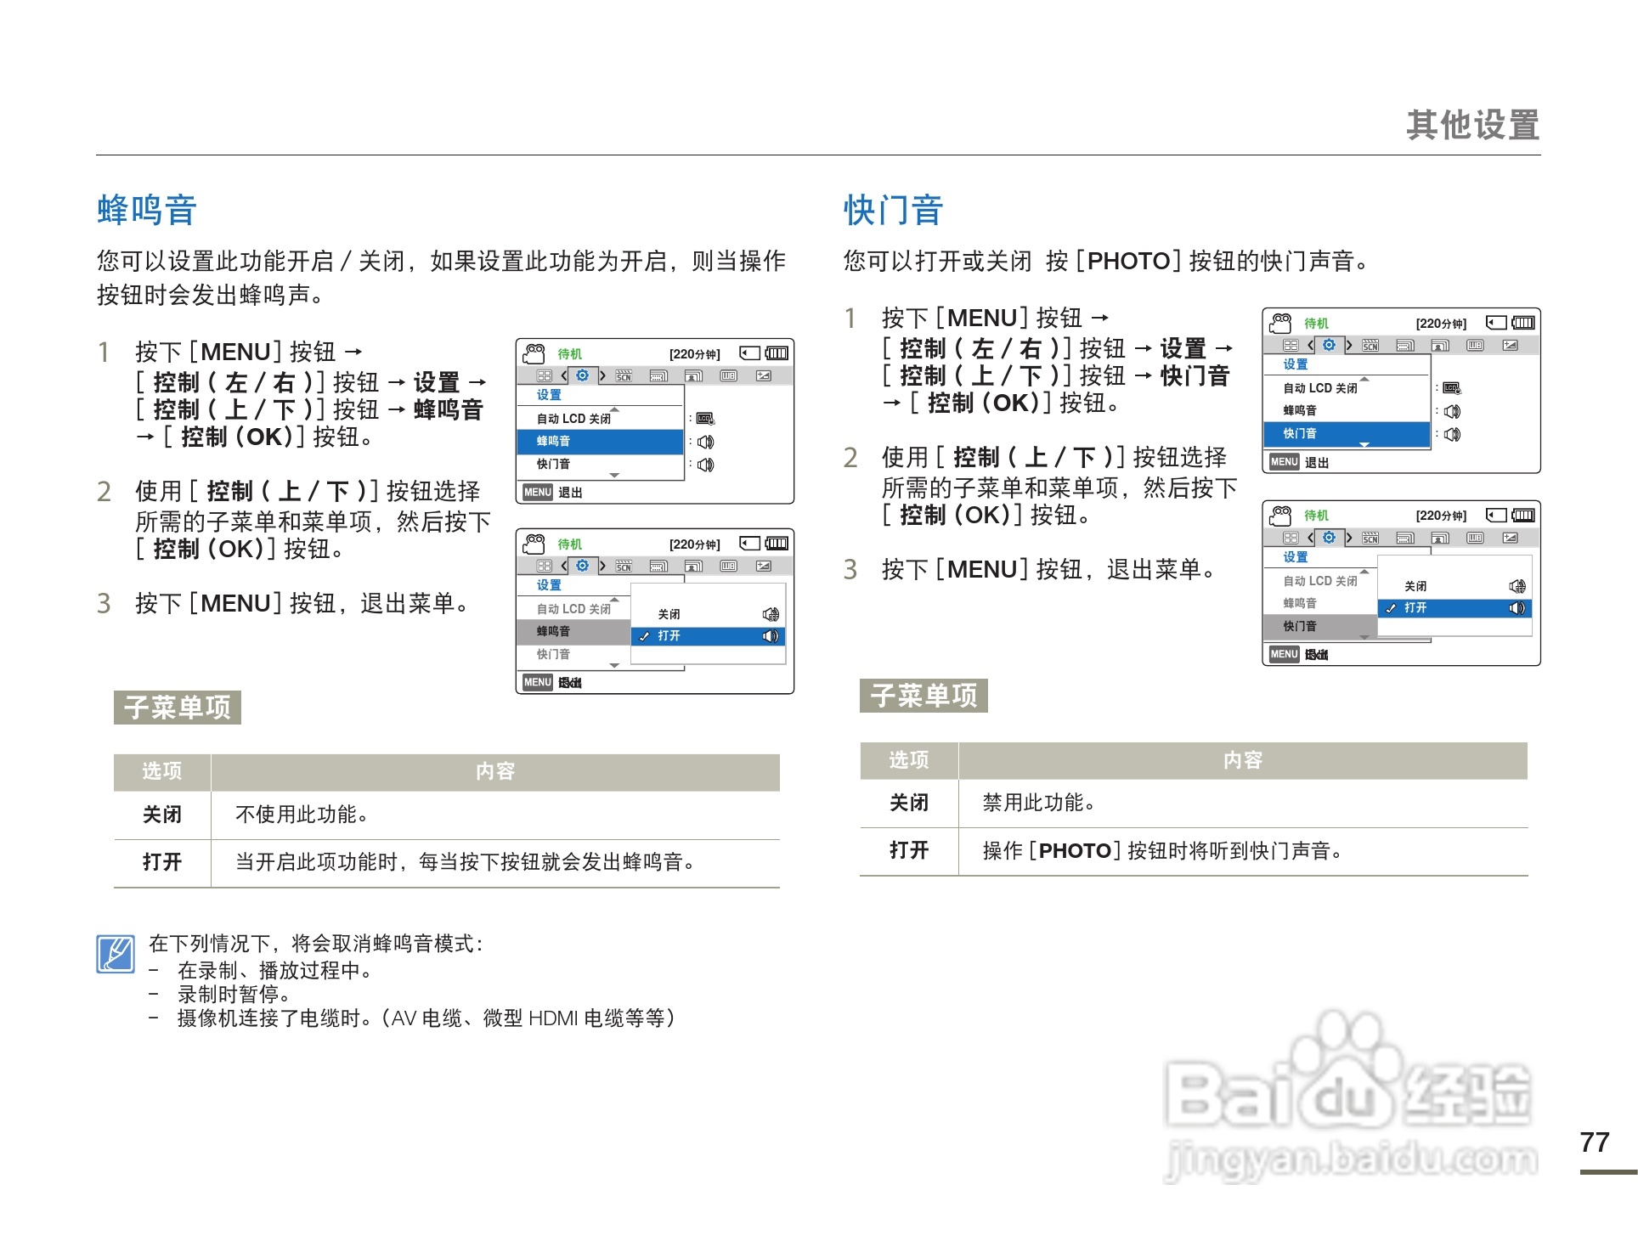Select the exposure adjustment icon
Image resolution: width=1638 pixels, height=1252 pixels.
click(764, 376)
